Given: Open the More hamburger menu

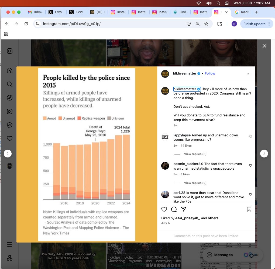Looking at the screenshot, I should coord(10,244).
